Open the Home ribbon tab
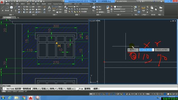This screenshot has height=100, width=178. point(8,4)
